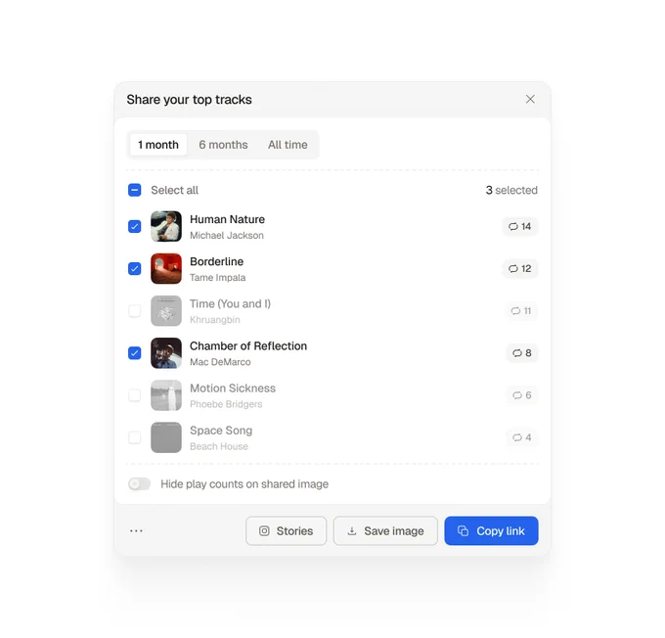Uncheck the Chamber of Reflection checkbox
The height and width of the screenshot is (638, 665).
(x=134, y=353)
